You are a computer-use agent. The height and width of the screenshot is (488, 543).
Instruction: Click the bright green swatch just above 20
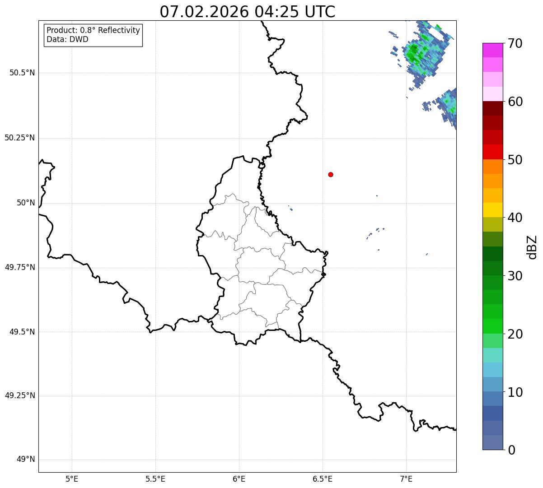pyautogui.click(x=492, y=326)
